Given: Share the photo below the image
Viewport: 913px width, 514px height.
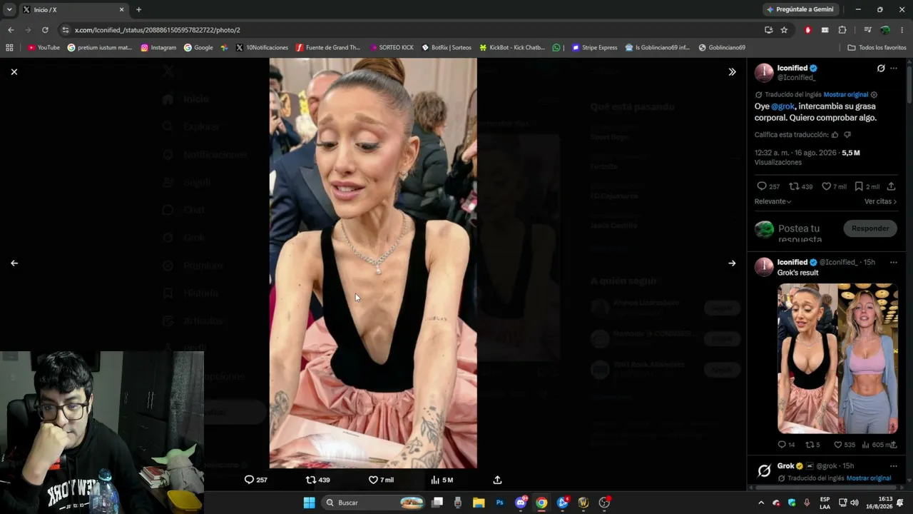Looking at the screenshot, I should 497,480.
